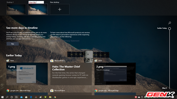
Task: Select the second desktop thumbnail being renamed
Action: (x=38, y=9)
